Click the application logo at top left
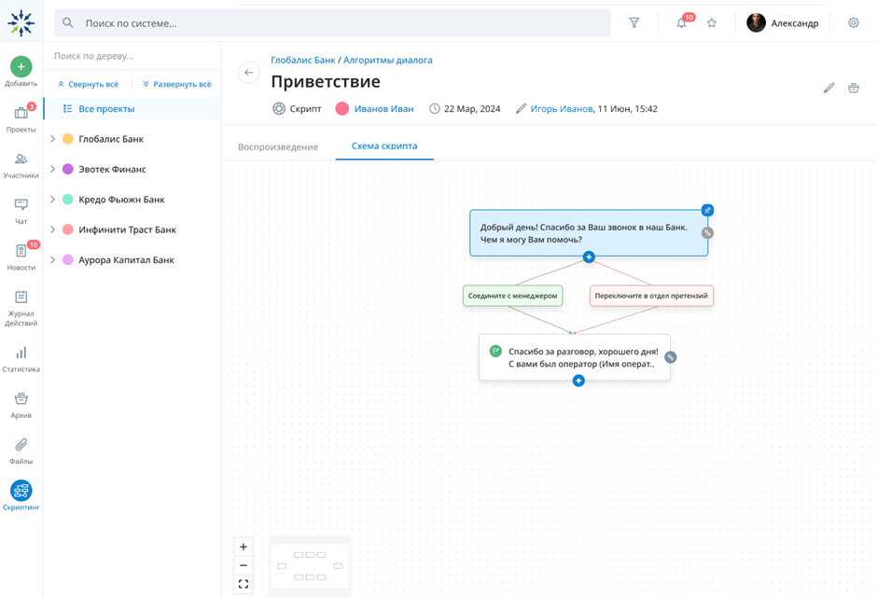Screen dimensions: 877x597 (x=21, y=23)
